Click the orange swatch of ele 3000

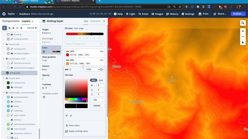67,63
